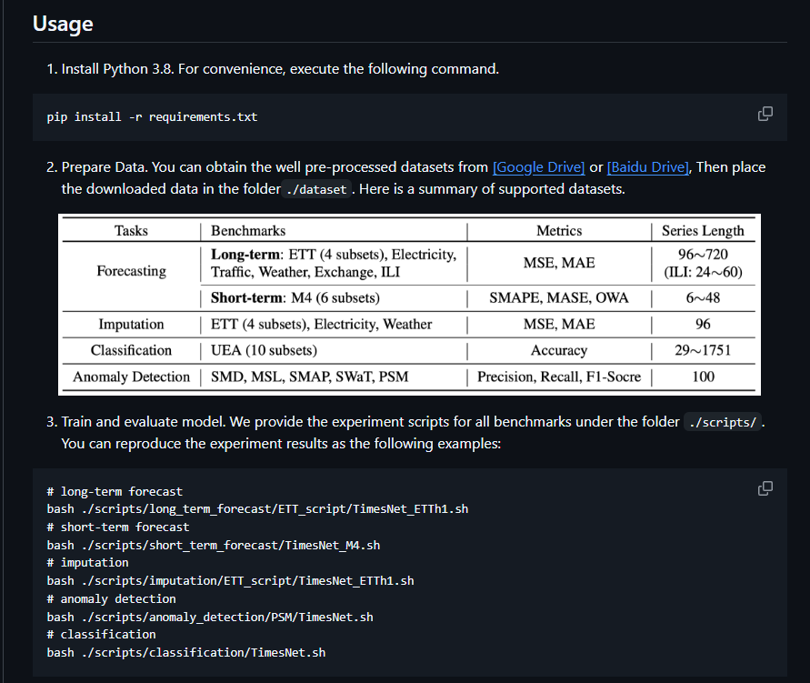The width and height of the screenshot is (810, 683).
Task: Click the classification TimesNet.sh command line
Action: coord(186,652)
